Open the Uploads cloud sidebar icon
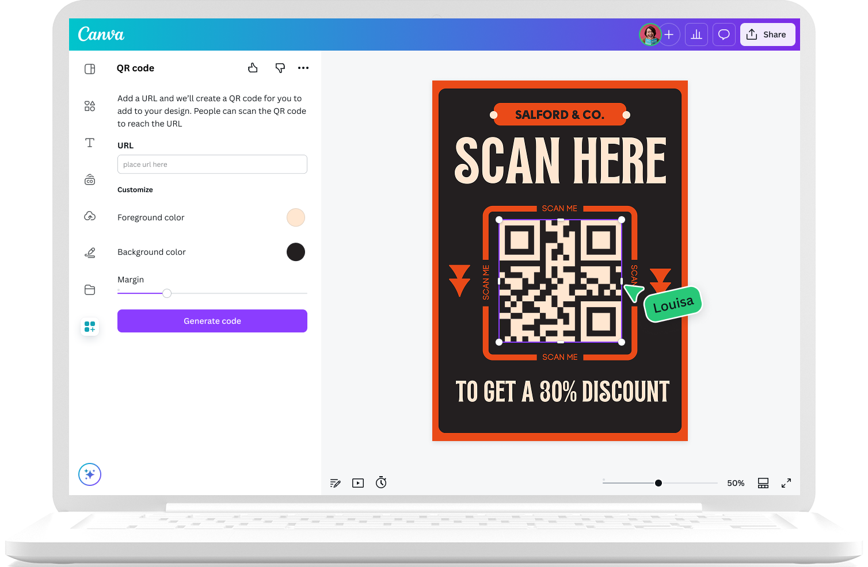This screenshot has width=868, height=567. (90, 216)
